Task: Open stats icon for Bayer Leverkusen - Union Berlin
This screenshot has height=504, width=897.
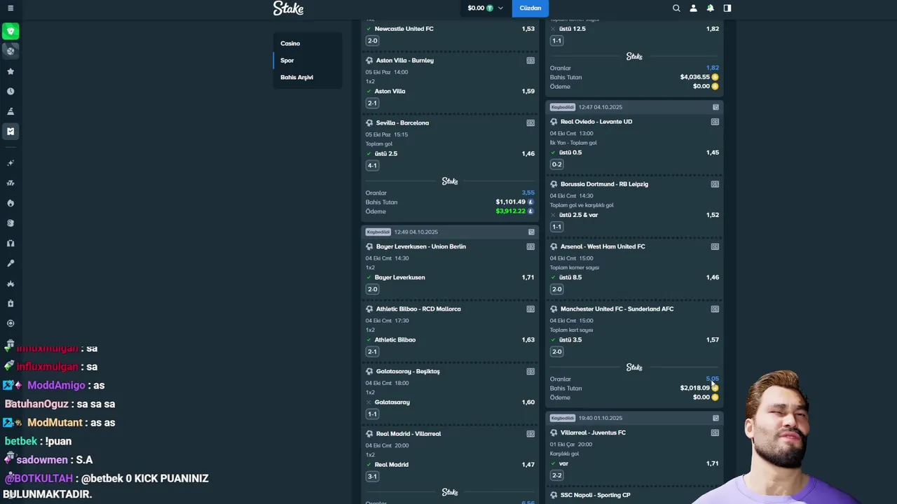Action: [x=530, y=246]
